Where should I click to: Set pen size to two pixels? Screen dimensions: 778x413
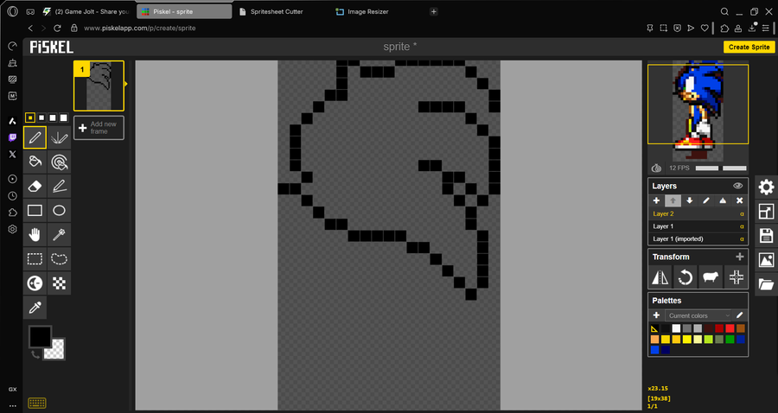[x=41, y=118]
